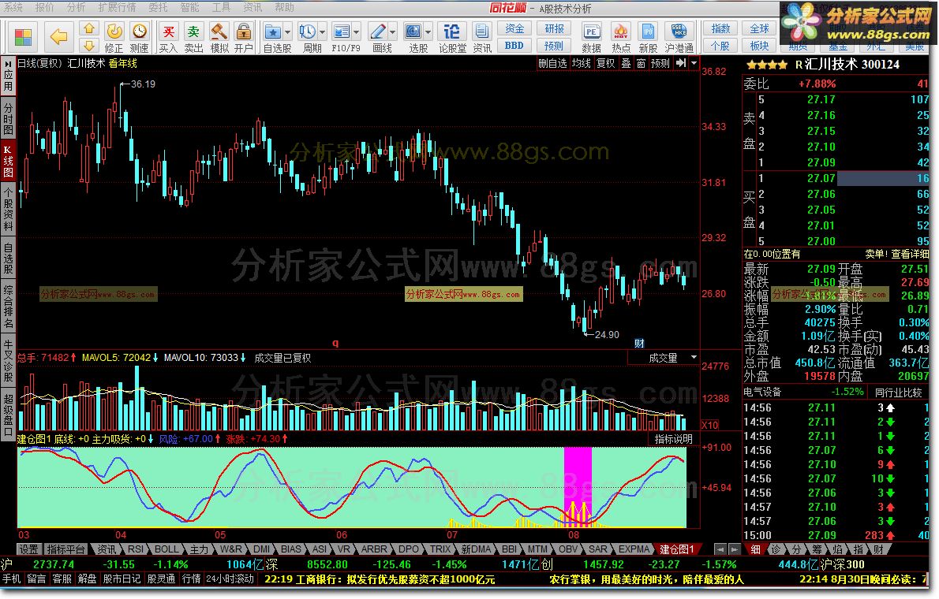Expand the dropdown arrow above chart top-right
This screenshot has width=939, height=599.
click(694, 63)
